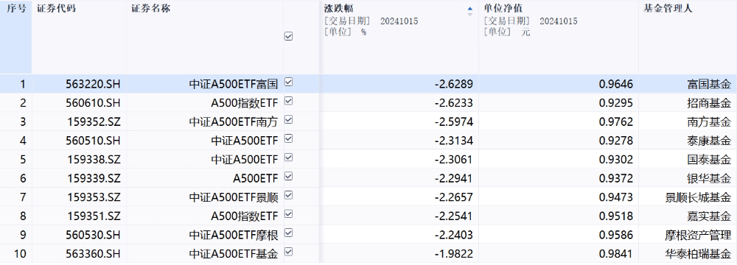Screen dimensions: 737x265
Task: Uncheck checkbox for 中证A500ETF富国 row
Action: [289, 82]
